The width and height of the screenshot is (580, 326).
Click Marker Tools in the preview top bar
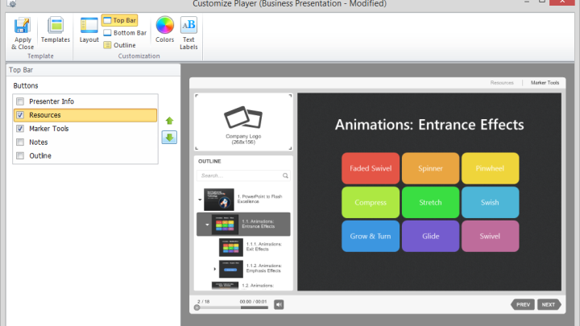tap(545, 83)
